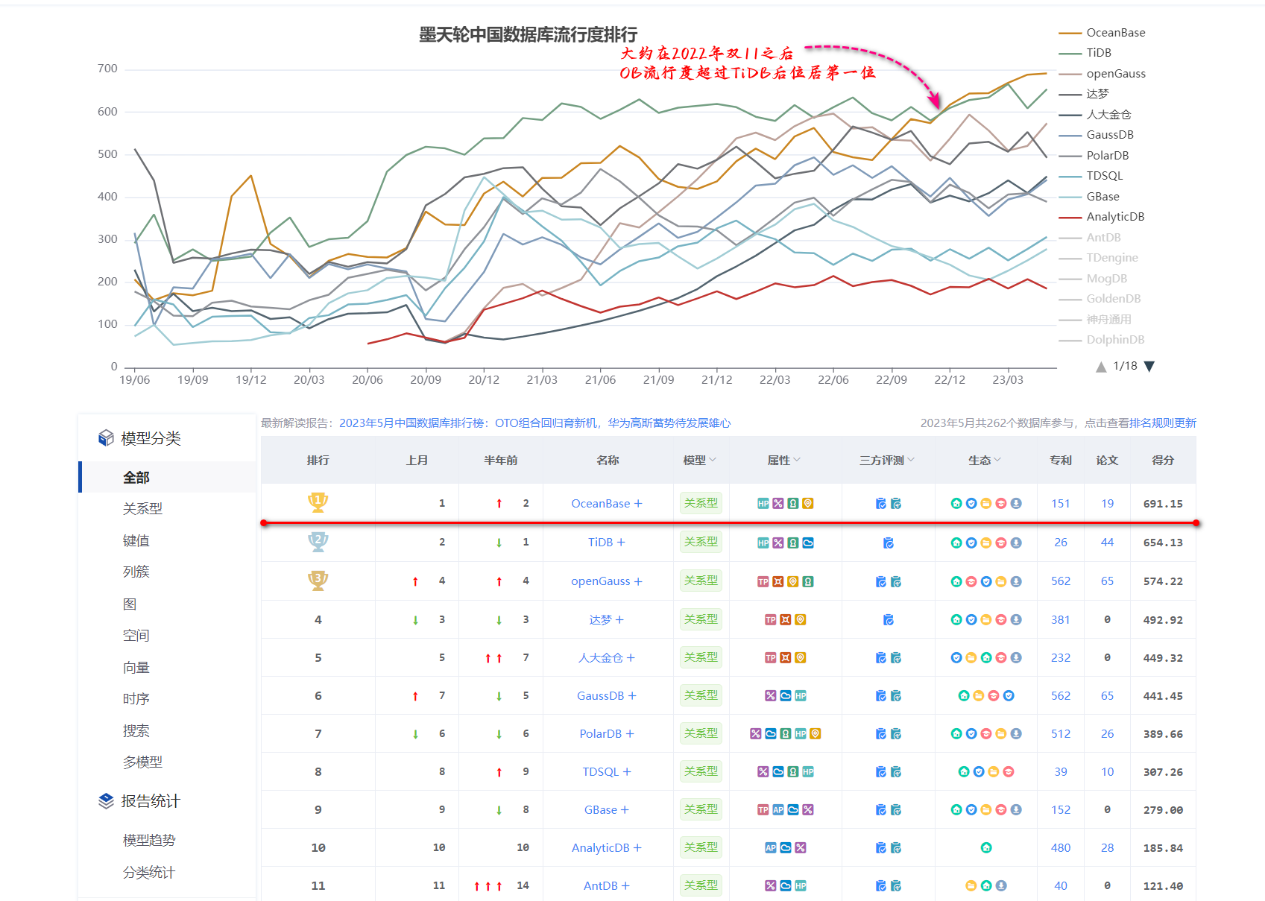The image size is (1265, 901).
Task: Click paper count 44 for TiDB
Action: coord(1108,543)
